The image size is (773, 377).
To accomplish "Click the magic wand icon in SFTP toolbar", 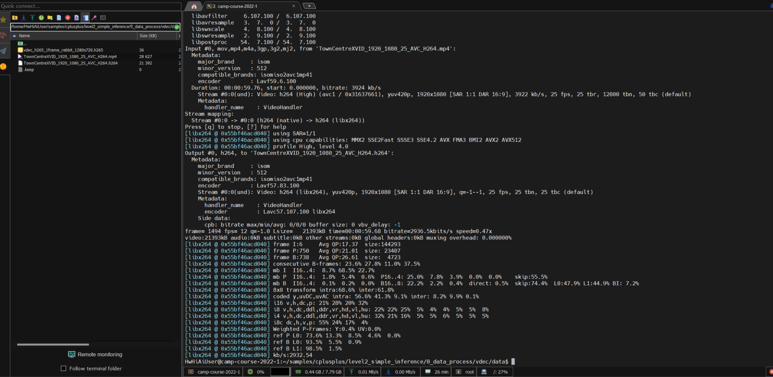I will tap(94, 18).
